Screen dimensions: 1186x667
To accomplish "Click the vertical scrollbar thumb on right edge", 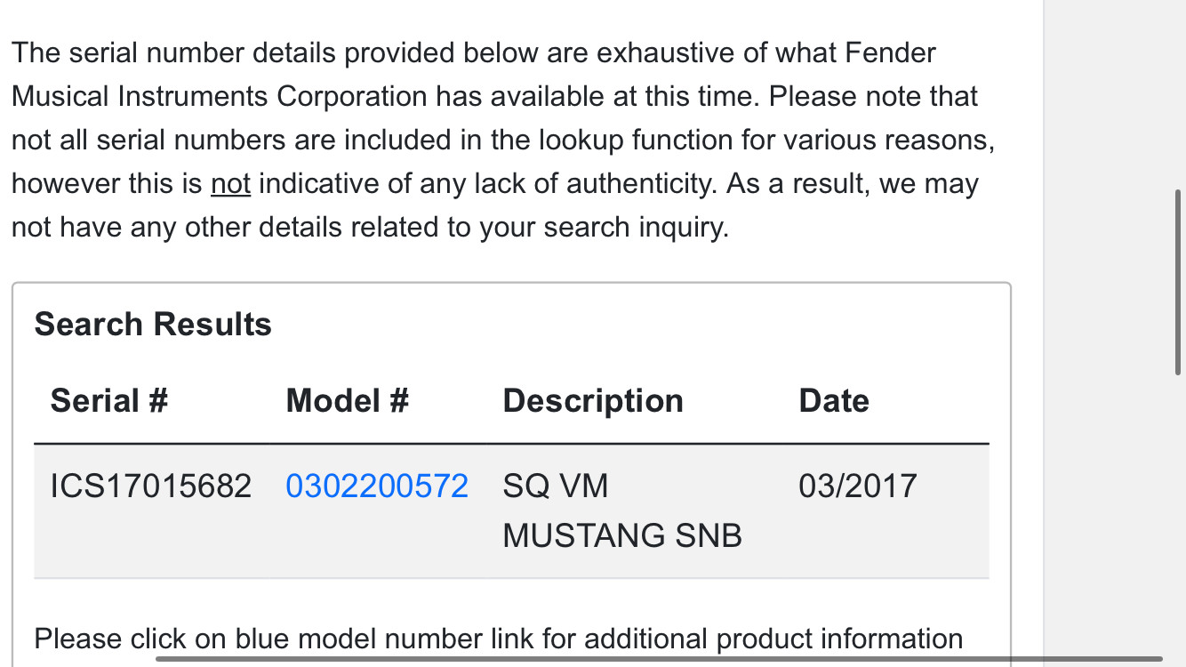I will [1179, 282].
